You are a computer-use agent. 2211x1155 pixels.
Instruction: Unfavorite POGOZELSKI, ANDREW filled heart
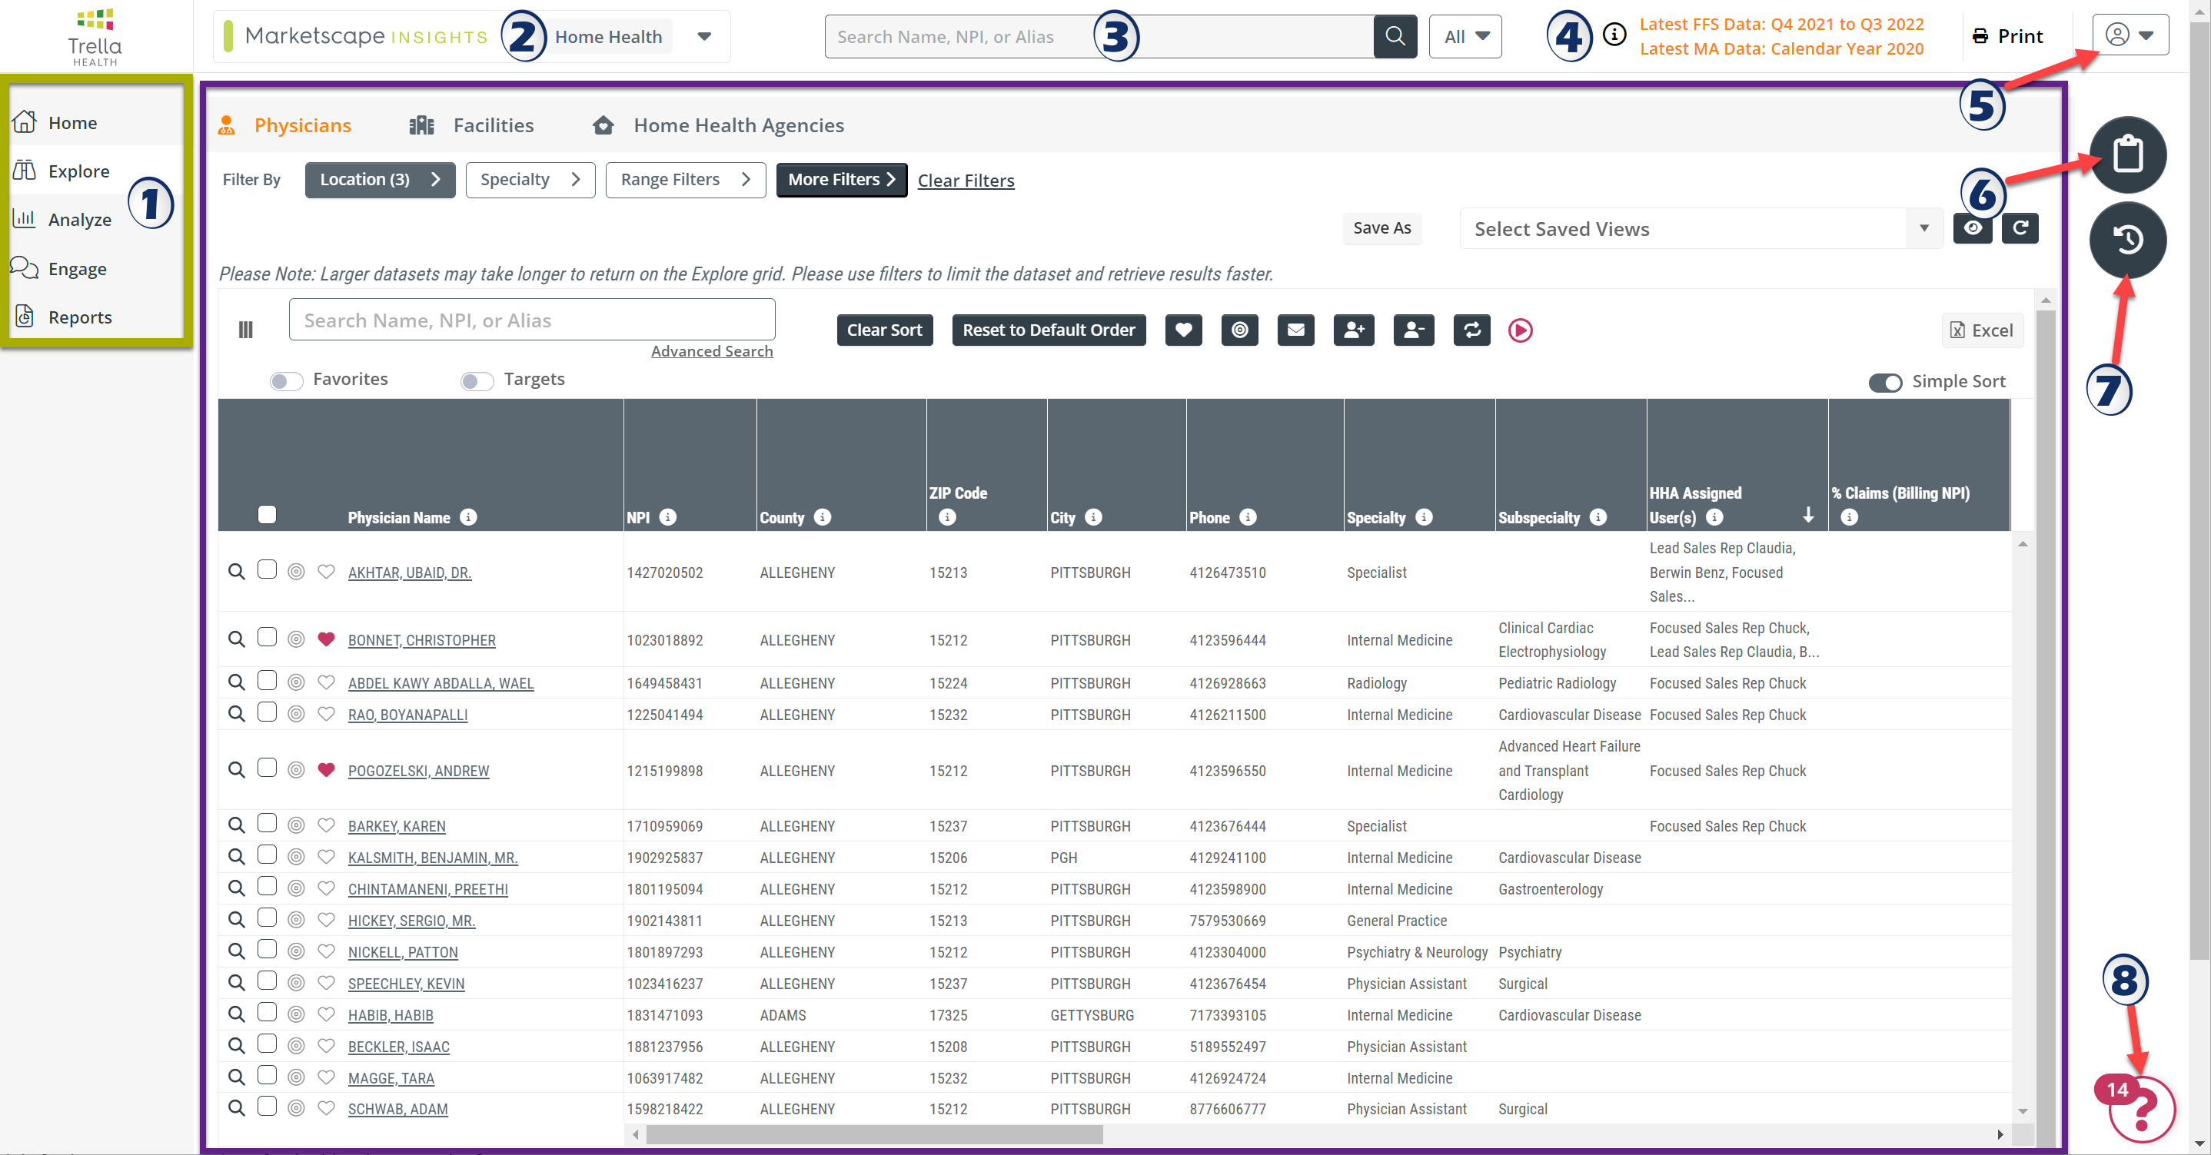(326, 770)
